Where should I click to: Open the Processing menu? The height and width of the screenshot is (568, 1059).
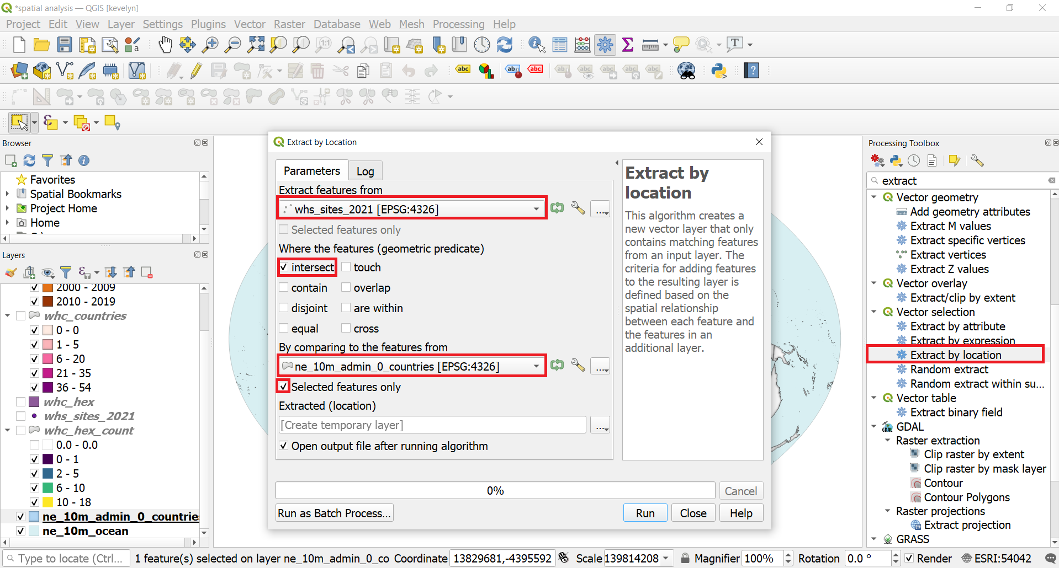458,24
